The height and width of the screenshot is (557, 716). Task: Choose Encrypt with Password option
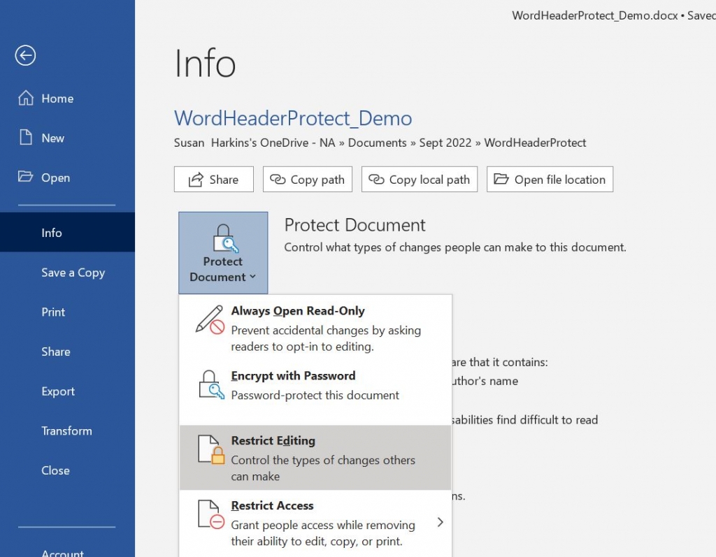293,376
